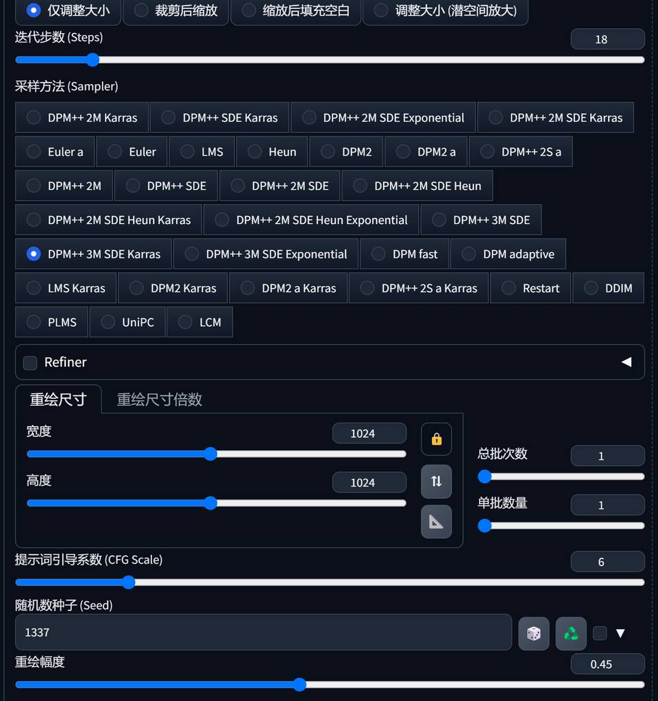Click the CFG Scale slider handle
Image resolution: width=658 pixels, height=701 pixels.
[128, 582]
